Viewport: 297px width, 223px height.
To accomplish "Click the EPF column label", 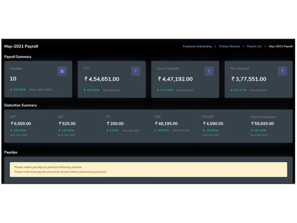I will (x=13, y=117).
